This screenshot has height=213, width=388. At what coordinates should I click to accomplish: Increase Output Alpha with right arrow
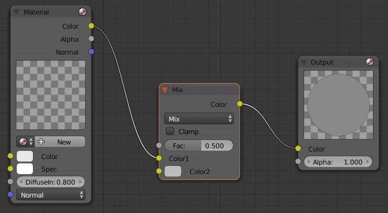[368, 162]
